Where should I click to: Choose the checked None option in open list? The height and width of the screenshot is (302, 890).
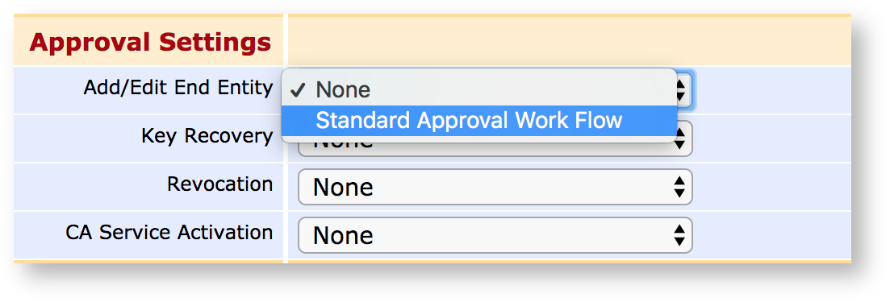pos(479,90)
